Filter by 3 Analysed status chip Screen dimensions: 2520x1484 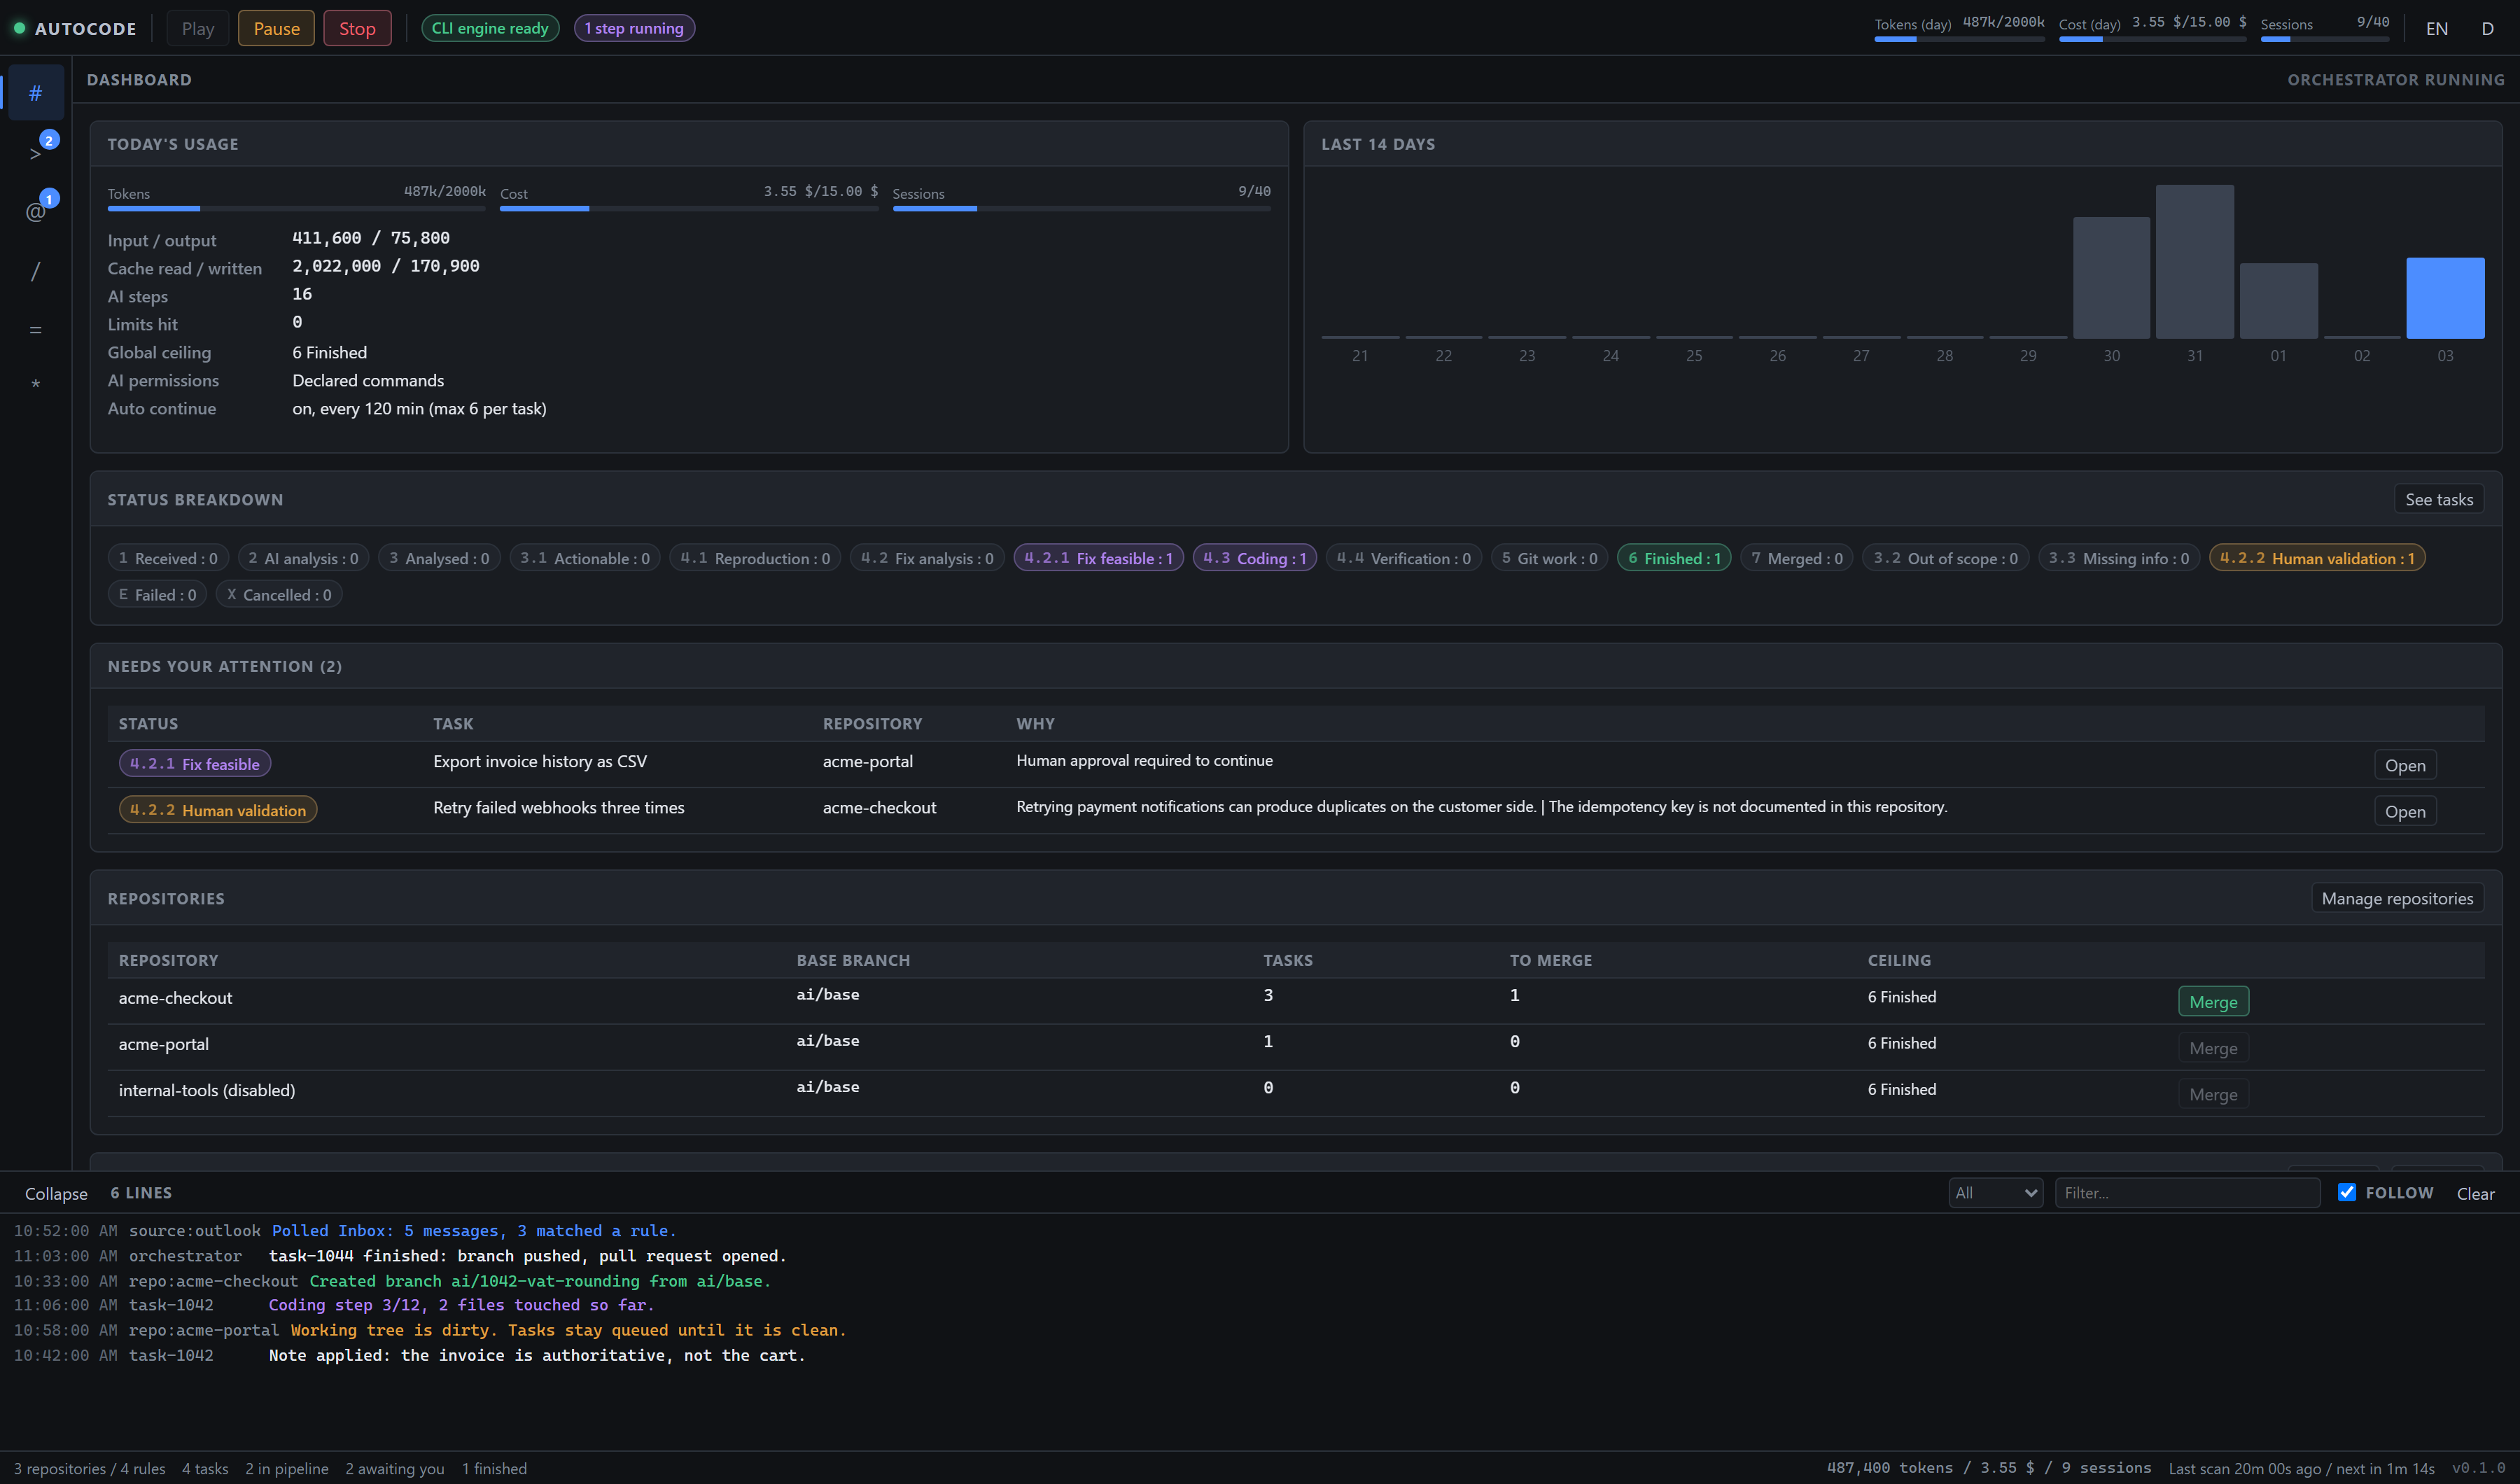coord(439,558)
